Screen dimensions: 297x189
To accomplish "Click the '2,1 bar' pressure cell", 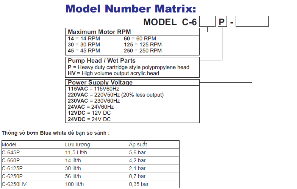I will (x=154, y=168).
